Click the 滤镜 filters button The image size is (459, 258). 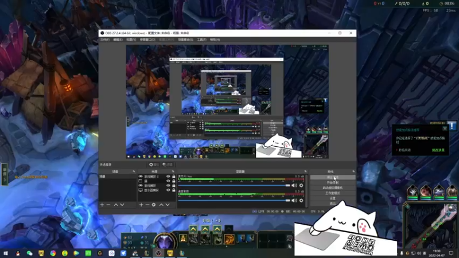pos(168,165)
